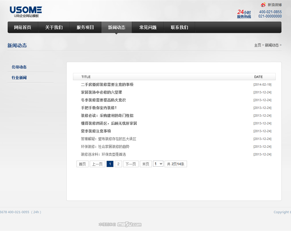291x231 pixels.
Task: Click the 下一页 pagination button
Action: 131,164
